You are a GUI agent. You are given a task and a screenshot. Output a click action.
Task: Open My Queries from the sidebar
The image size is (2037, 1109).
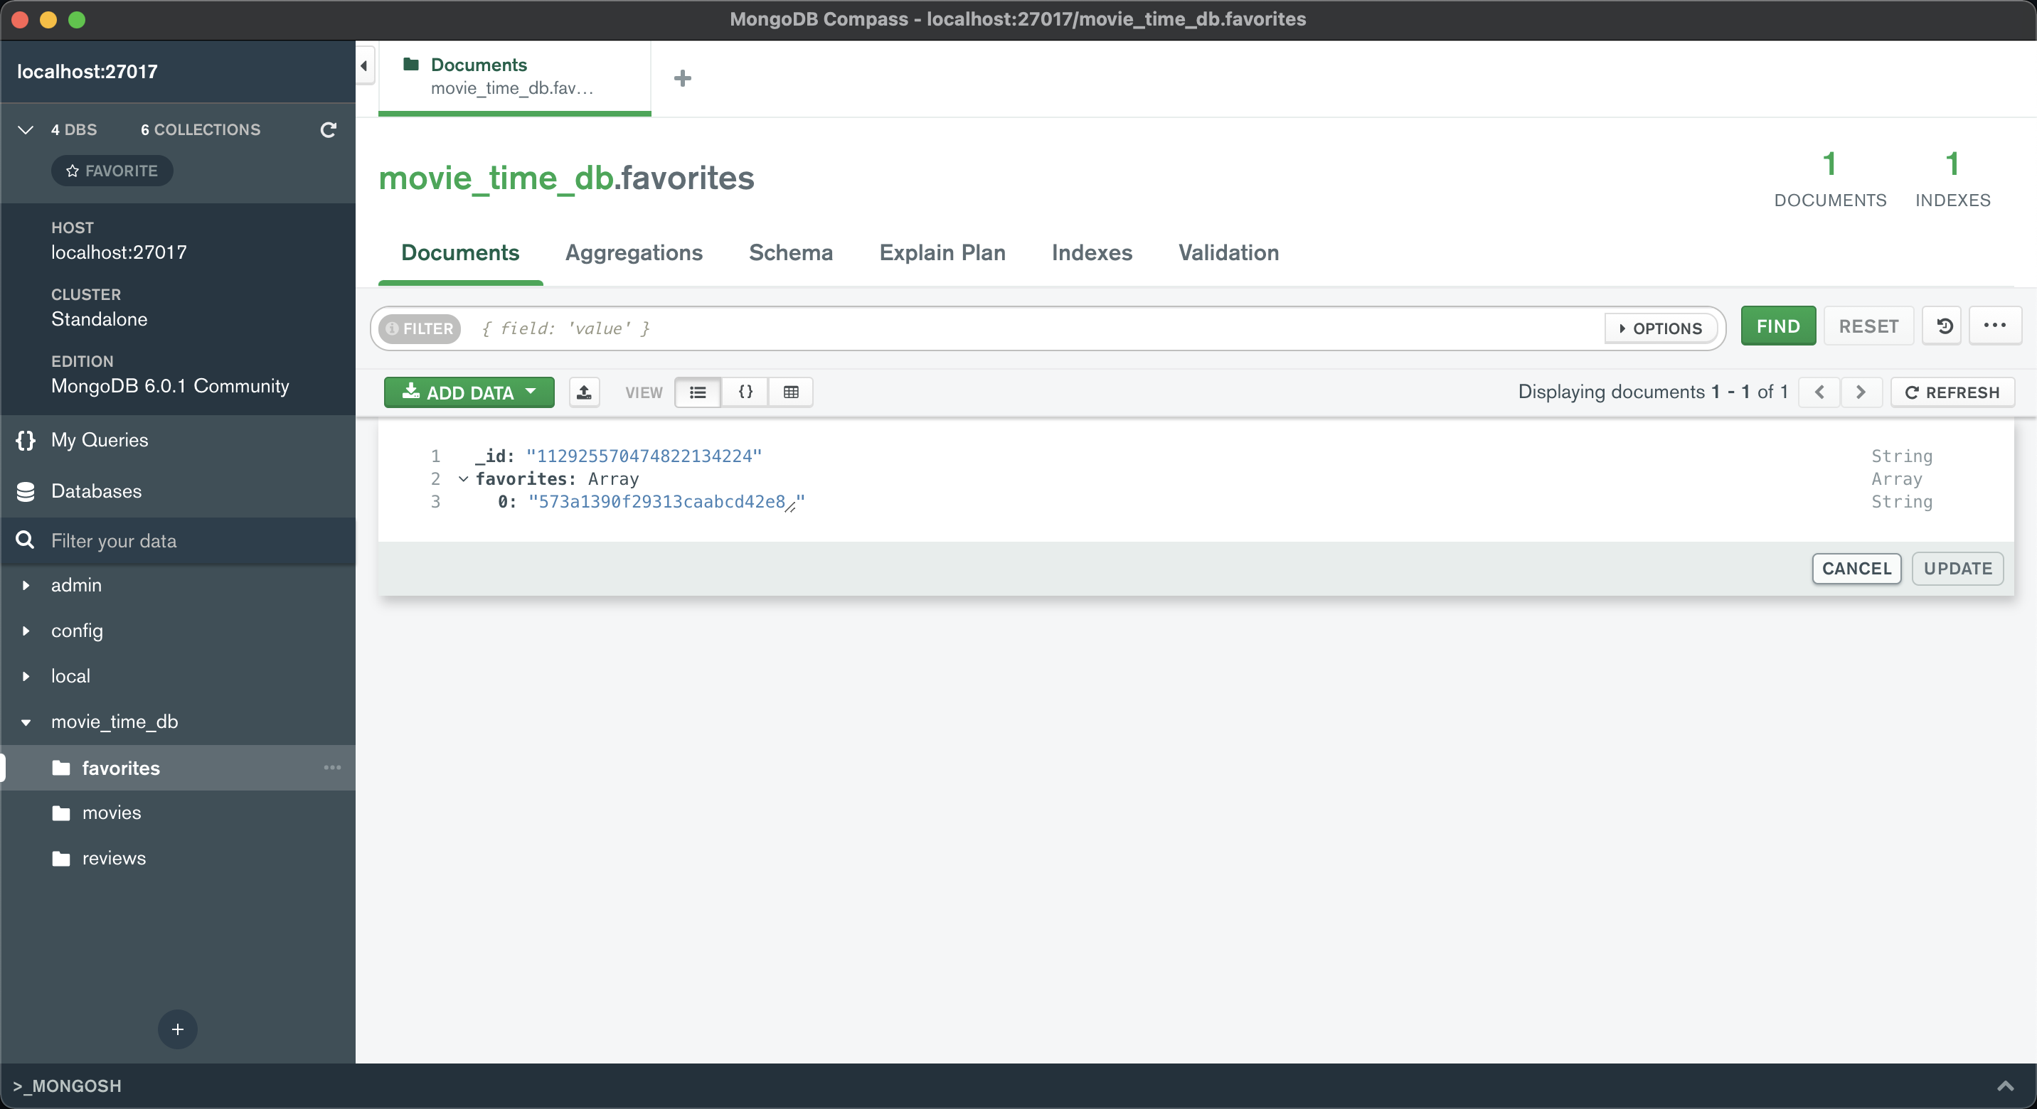click(x=99, y=439)
